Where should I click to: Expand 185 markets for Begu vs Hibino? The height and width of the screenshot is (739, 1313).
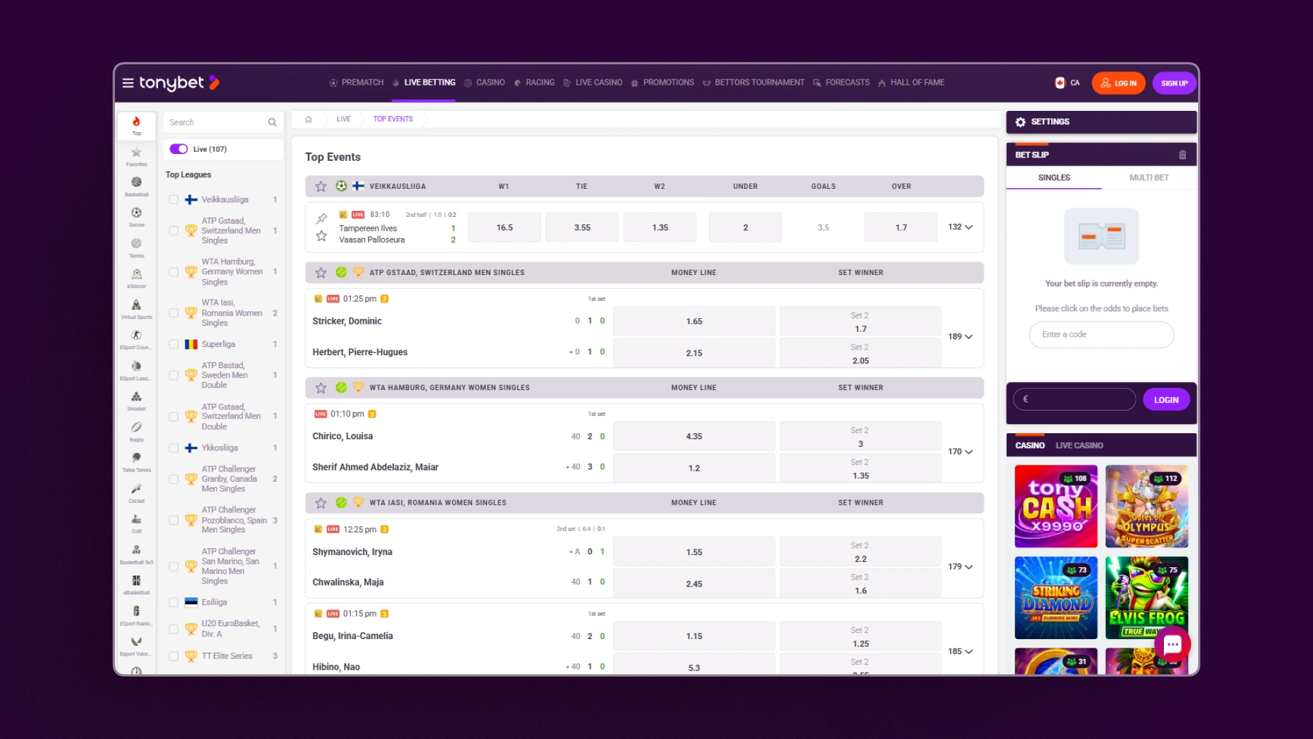pyautogui.click(x=960, y=651)
